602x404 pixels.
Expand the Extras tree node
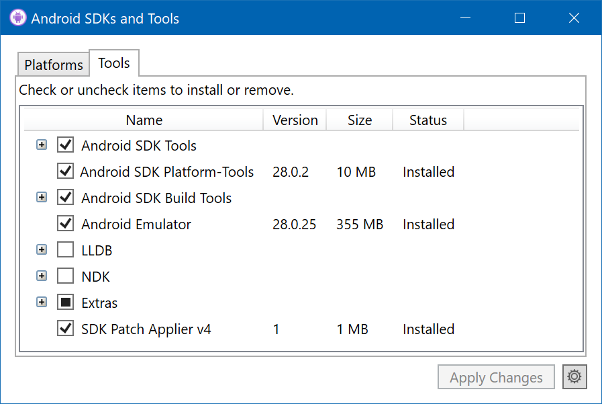[42, 302]
